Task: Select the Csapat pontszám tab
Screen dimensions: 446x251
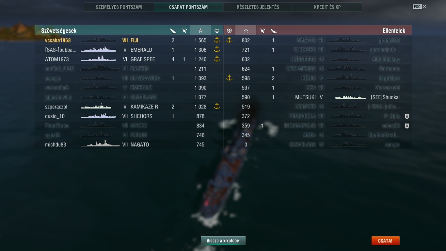Action: point(188,7)
